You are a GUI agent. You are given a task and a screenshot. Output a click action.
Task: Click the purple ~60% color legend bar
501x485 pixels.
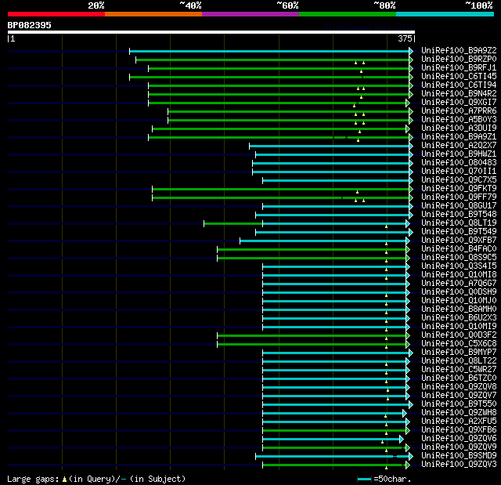tap(250, 14)
